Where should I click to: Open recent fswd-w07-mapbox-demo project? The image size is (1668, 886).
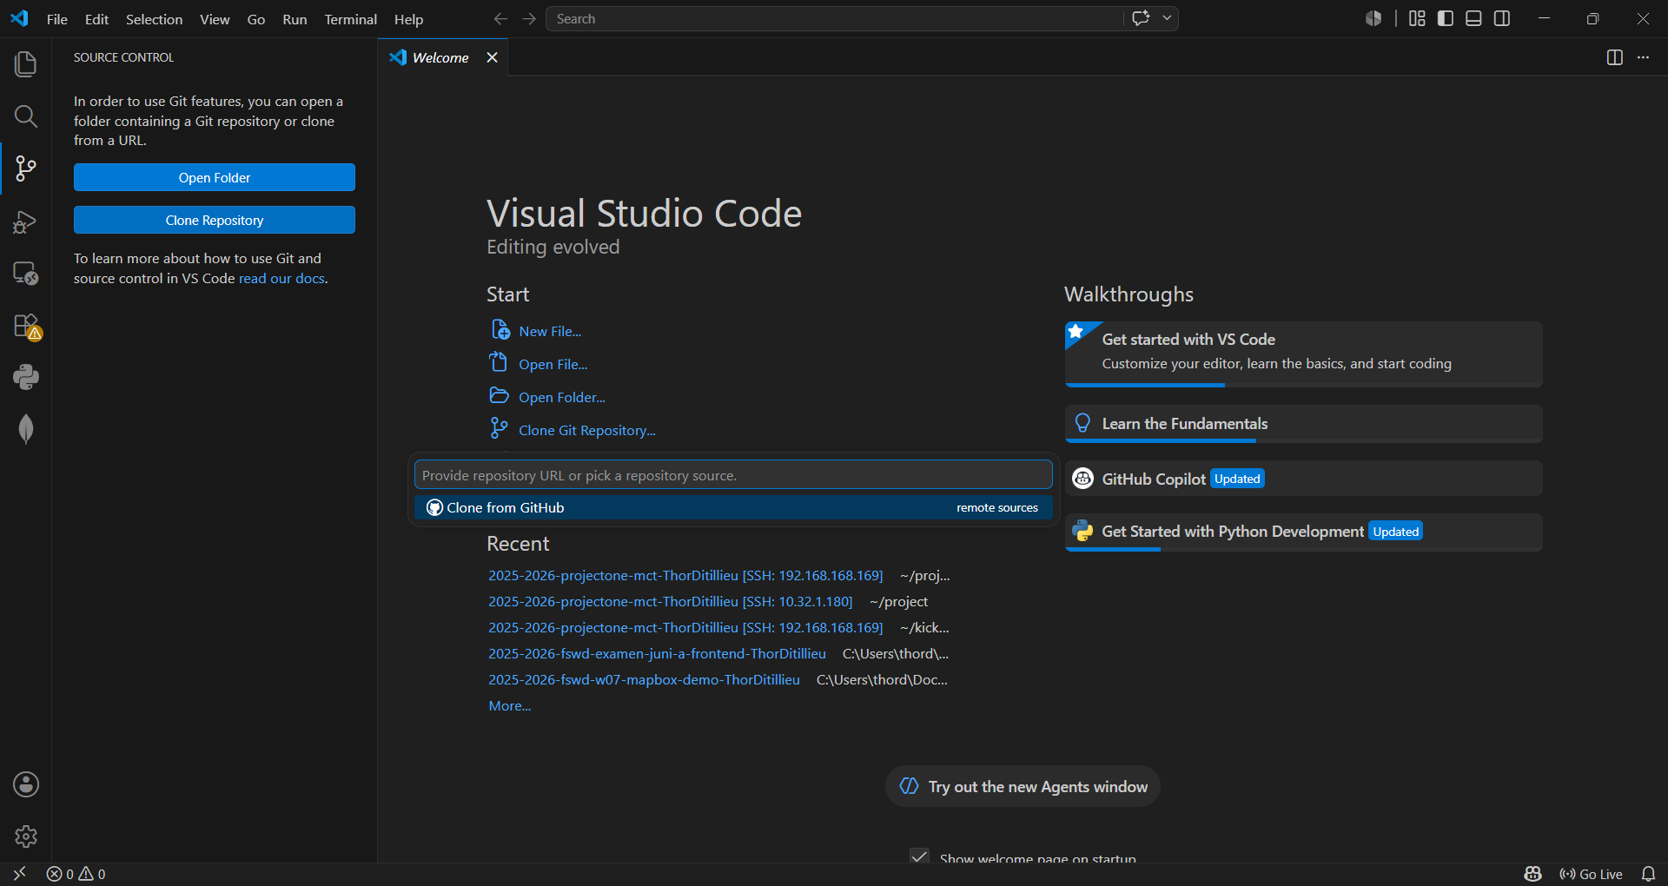644,679
